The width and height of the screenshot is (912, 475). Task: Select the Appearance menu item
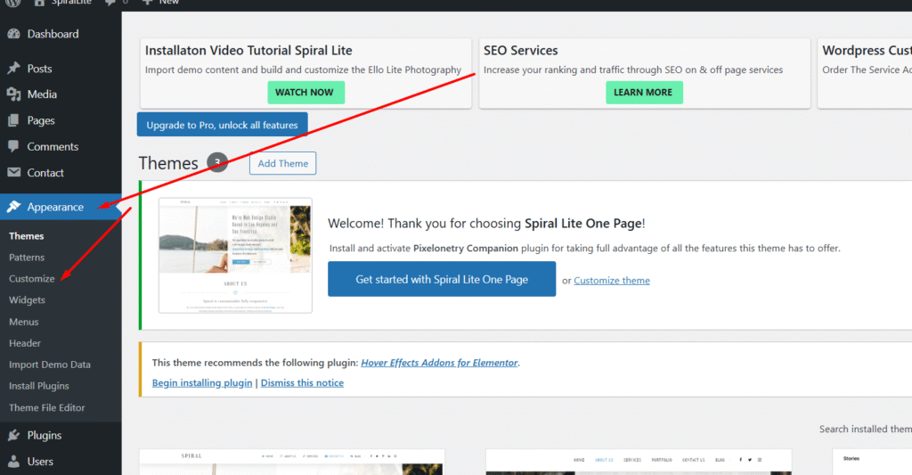point(61,207)
